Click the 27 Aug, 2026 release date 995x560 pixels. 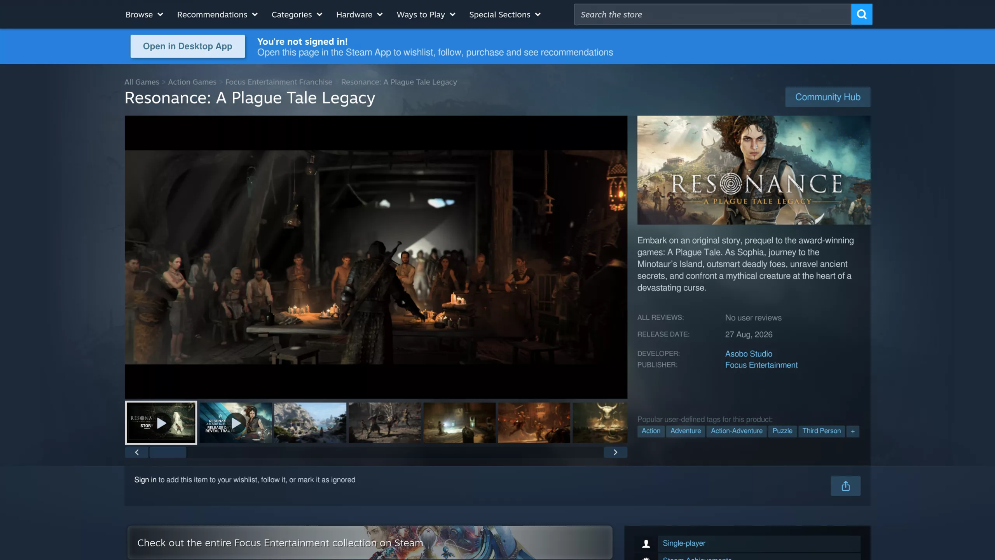749,334
